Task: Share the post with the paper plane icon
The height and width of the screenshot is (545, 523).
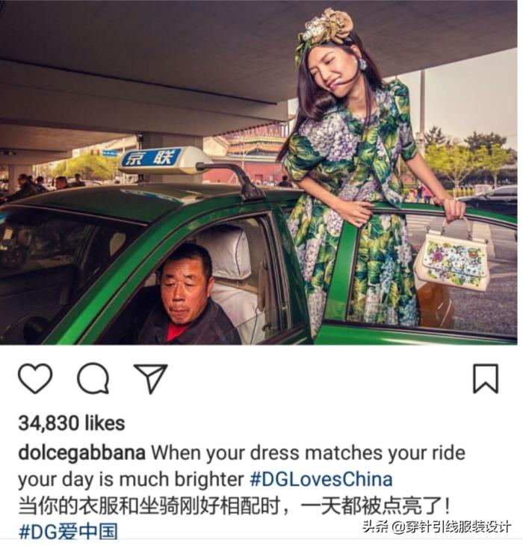Action: 151,379
